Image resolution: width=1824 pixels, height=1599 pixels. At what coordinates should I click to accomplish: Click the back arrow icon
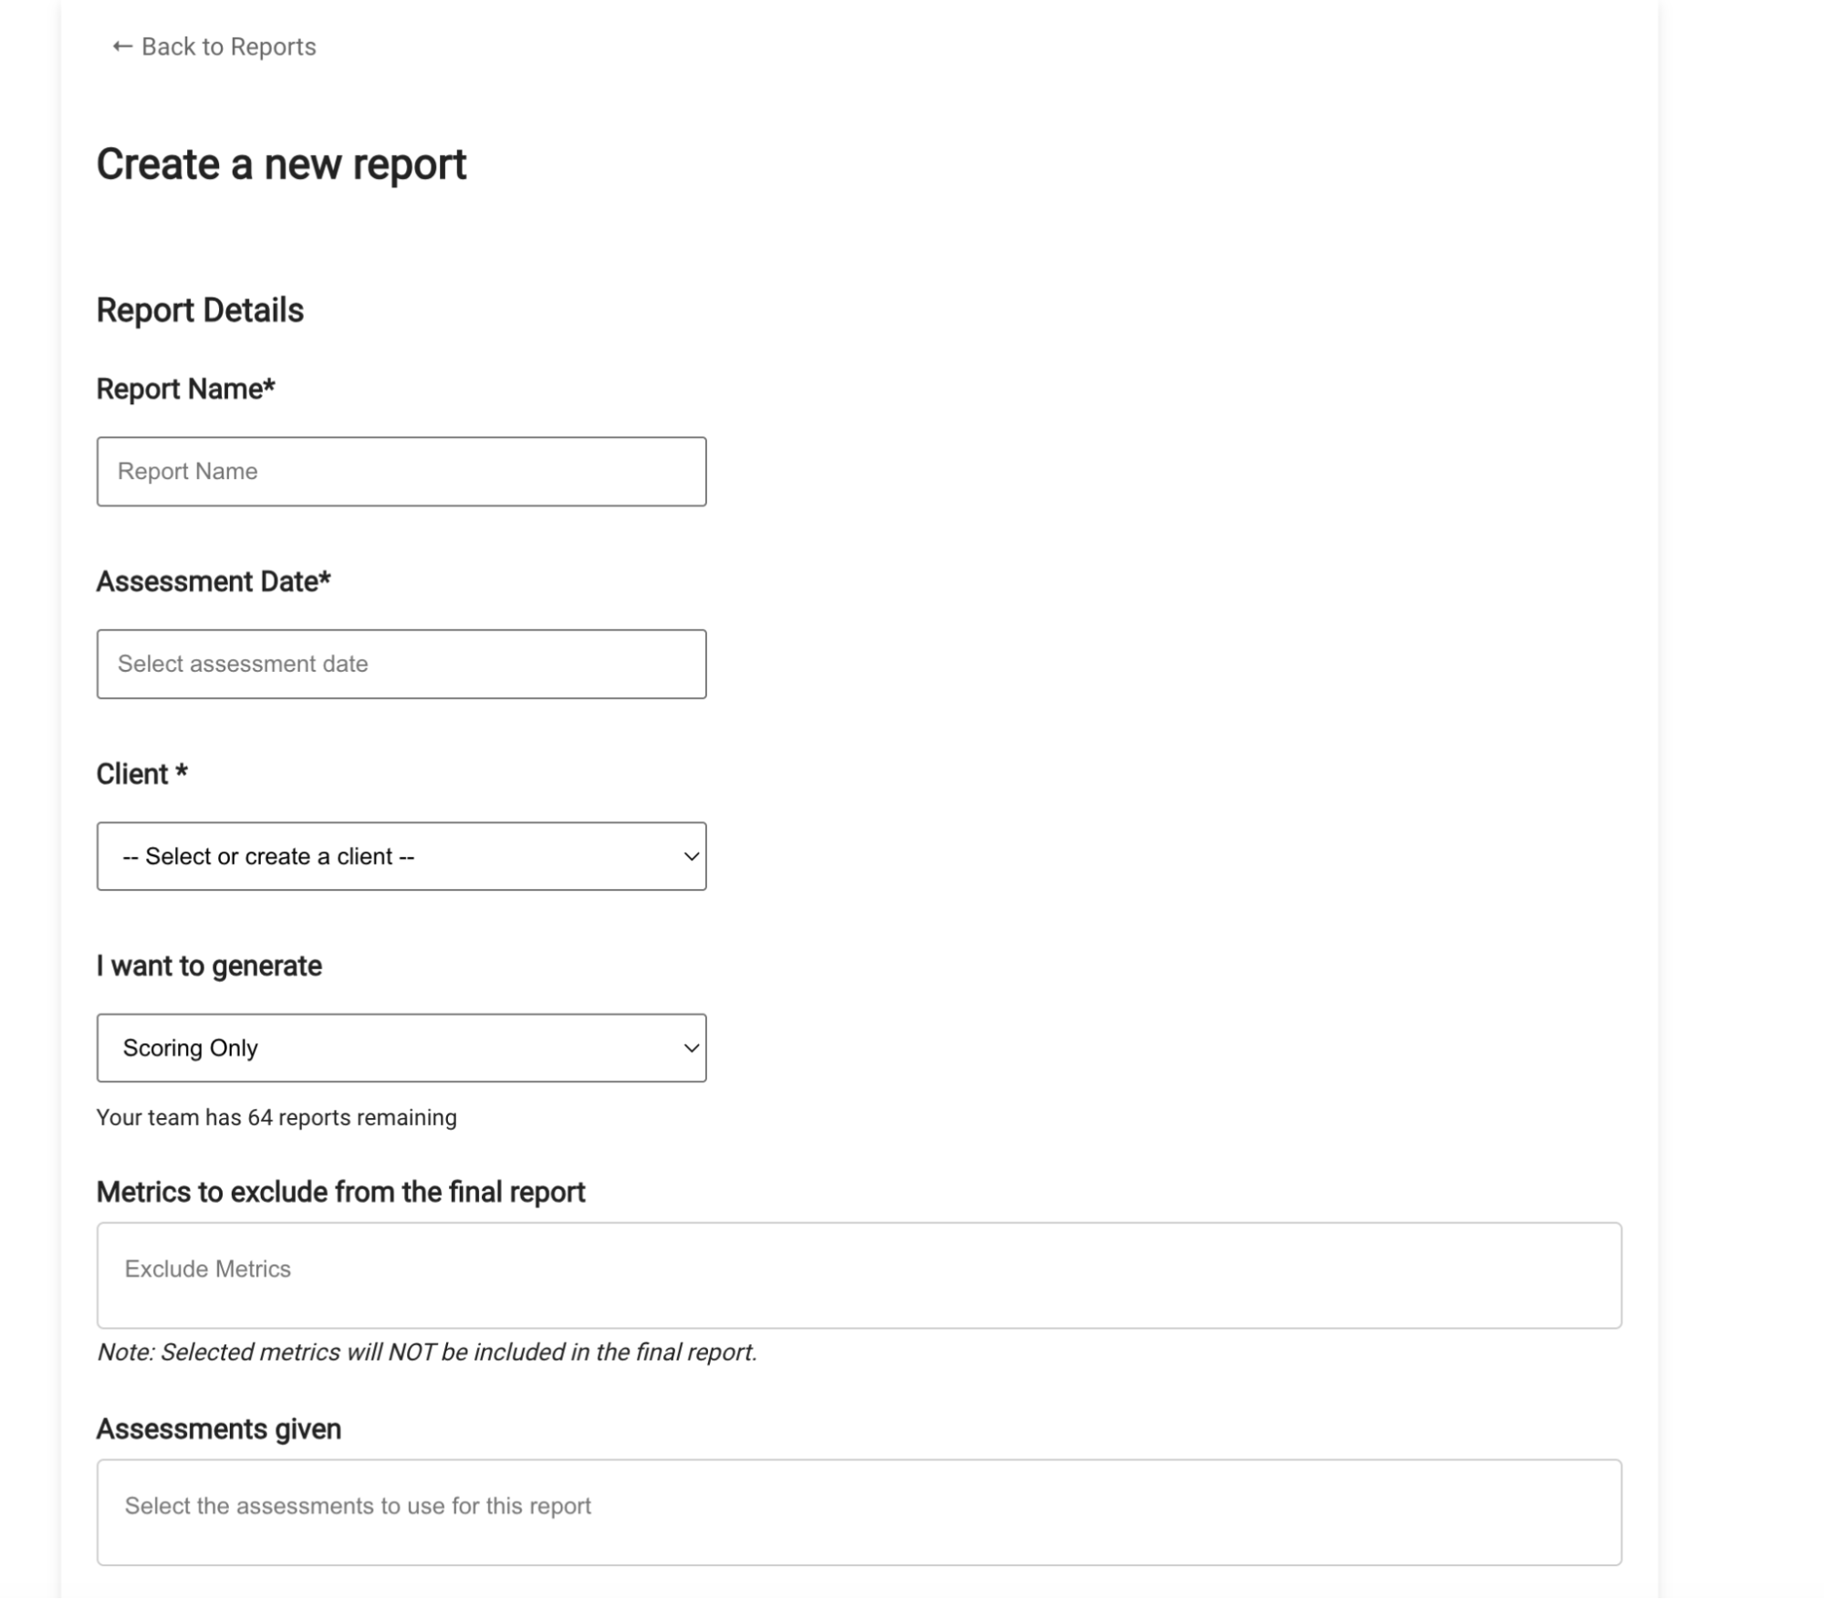click(x=120, y=46)
